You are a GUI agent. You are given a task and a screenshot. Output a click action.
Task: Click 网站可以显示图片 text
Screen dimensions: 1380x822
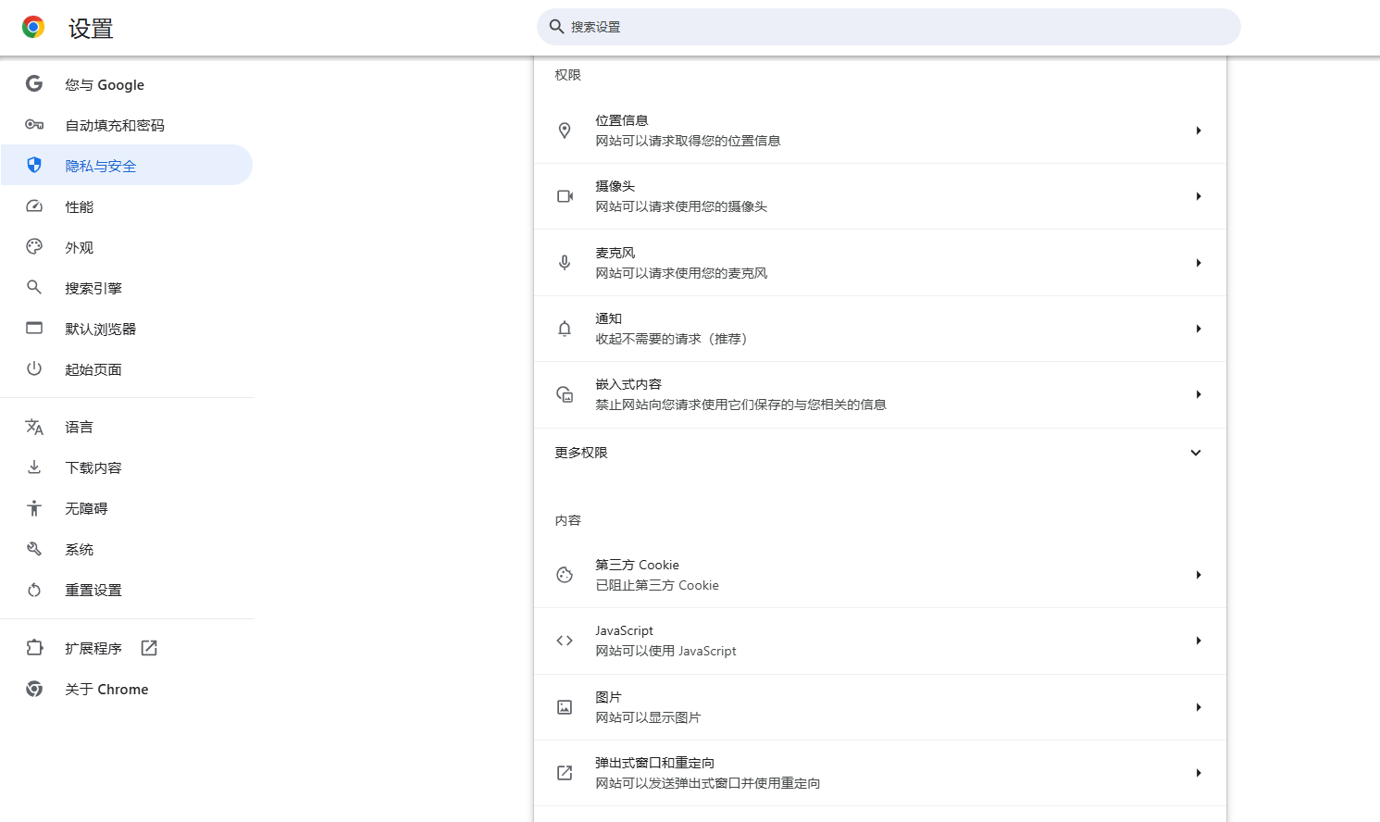click(x=648, y=717)
